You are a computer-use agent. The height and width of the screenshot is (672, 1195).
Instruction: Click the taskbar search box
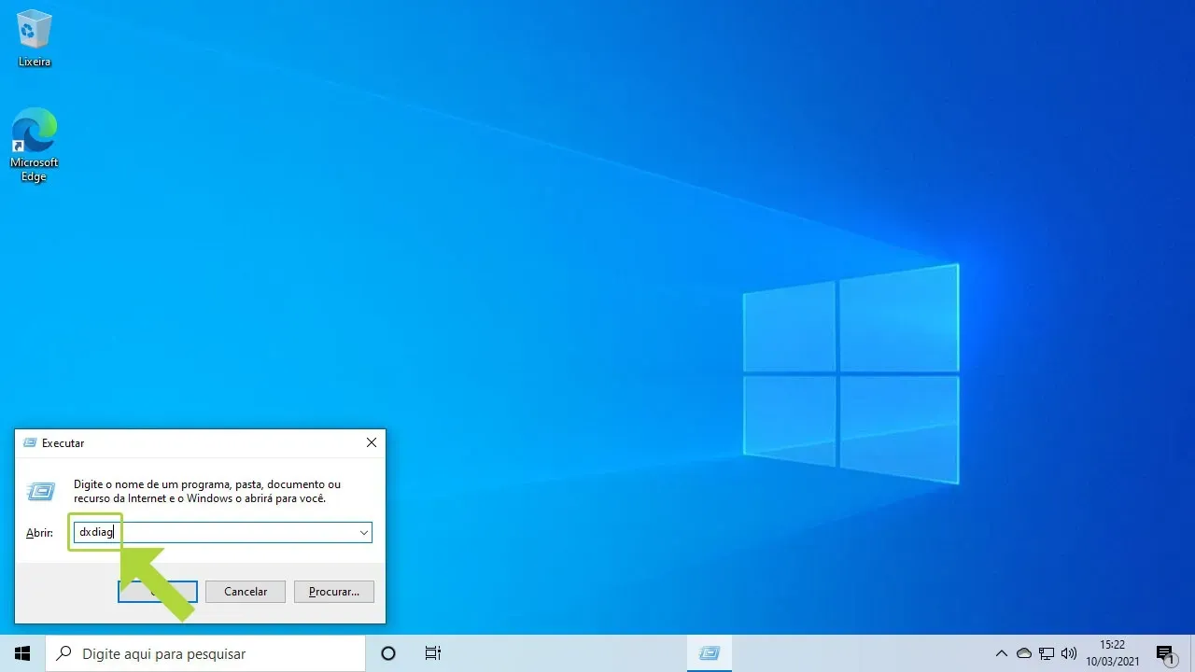tap(205, 653)
